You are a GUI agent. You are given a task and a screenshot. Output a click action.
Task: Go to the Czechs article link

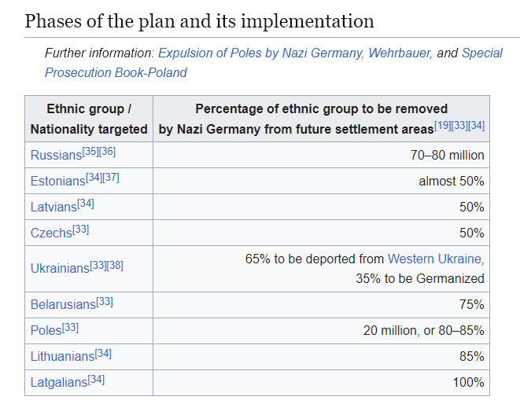coord(51,233)
